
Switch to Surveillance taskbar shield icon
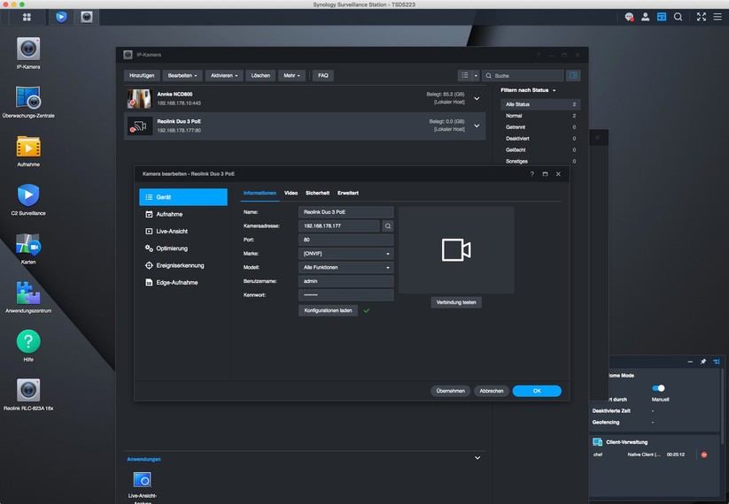[61, 17]
